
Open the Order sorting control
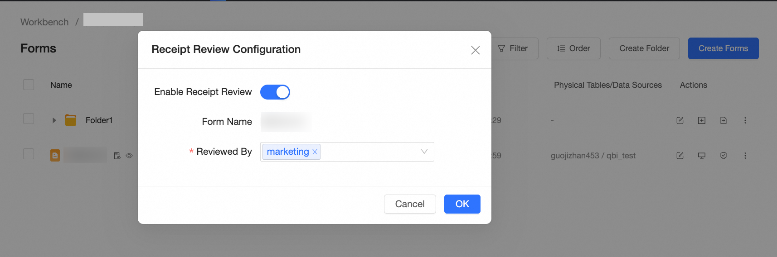point(573,48)
